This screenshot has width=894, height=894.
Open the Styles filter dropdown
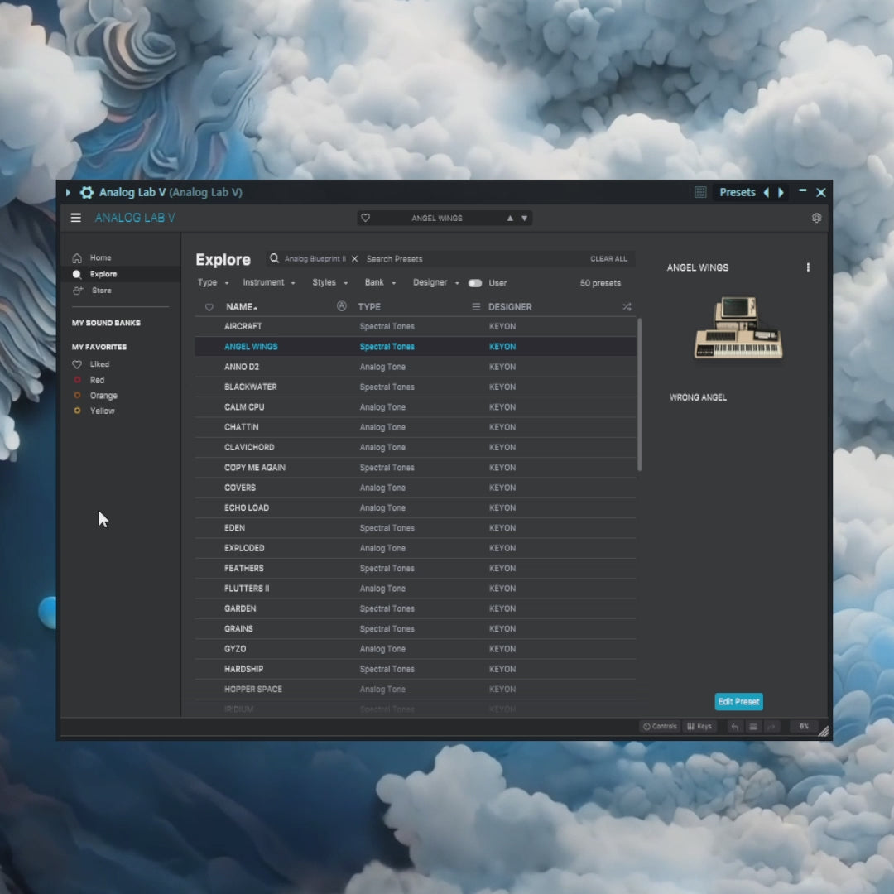click(x=329, y=283)
